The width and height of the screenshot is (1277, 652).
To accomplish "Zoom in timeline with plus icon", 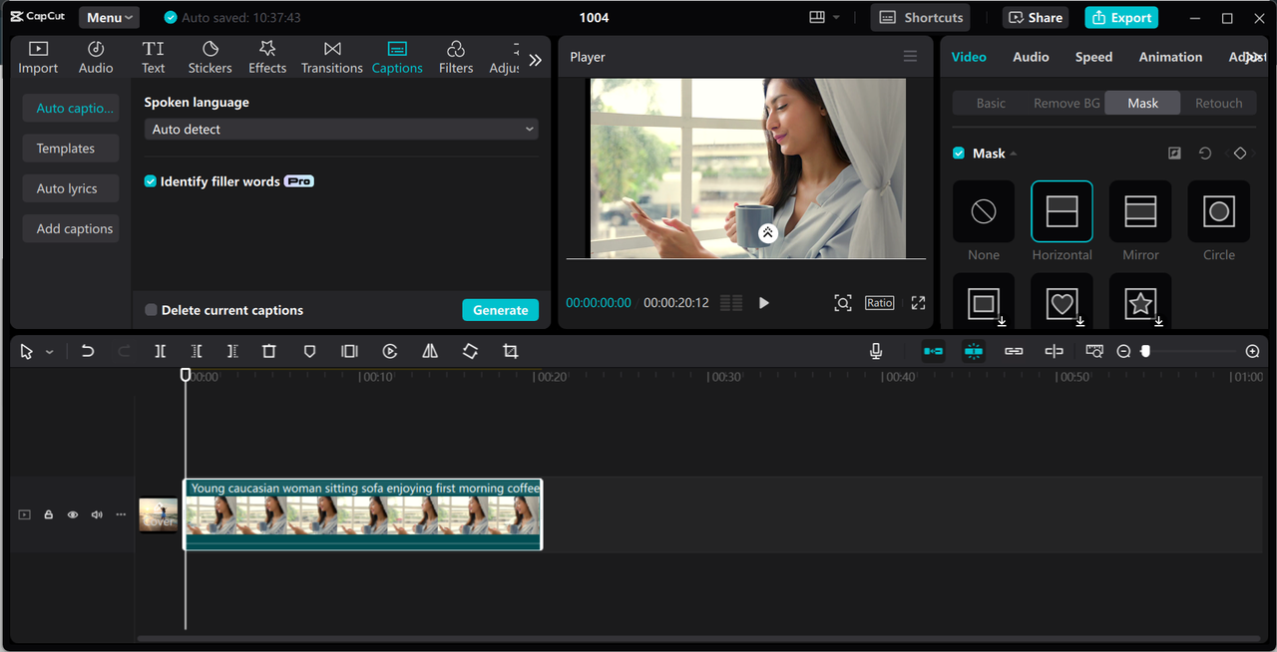I will tap(1253, 351).
